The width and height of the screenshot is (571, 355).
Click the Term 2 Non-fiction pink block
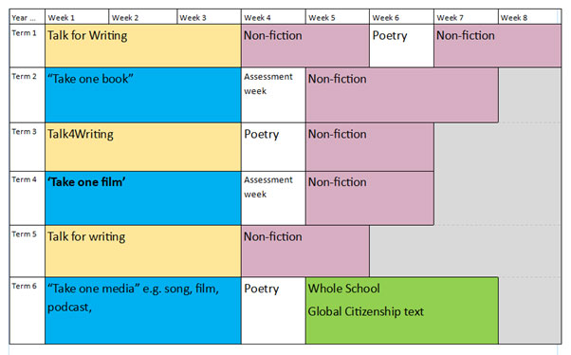[x=402, y=95]
